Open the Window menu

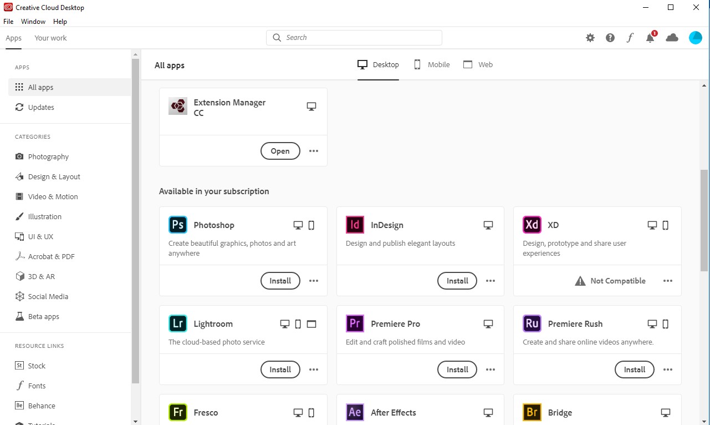pyautogui.click(x=33, y=22)
